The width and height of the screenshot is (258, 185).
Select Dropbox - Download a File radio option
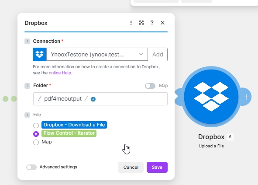(x=36, y=126)
